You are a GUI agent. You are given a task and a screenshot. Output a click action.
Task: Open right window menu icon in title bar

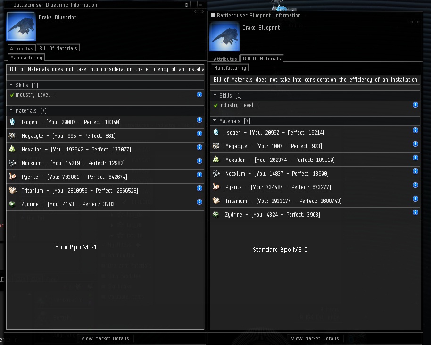[x=213, y=15]
